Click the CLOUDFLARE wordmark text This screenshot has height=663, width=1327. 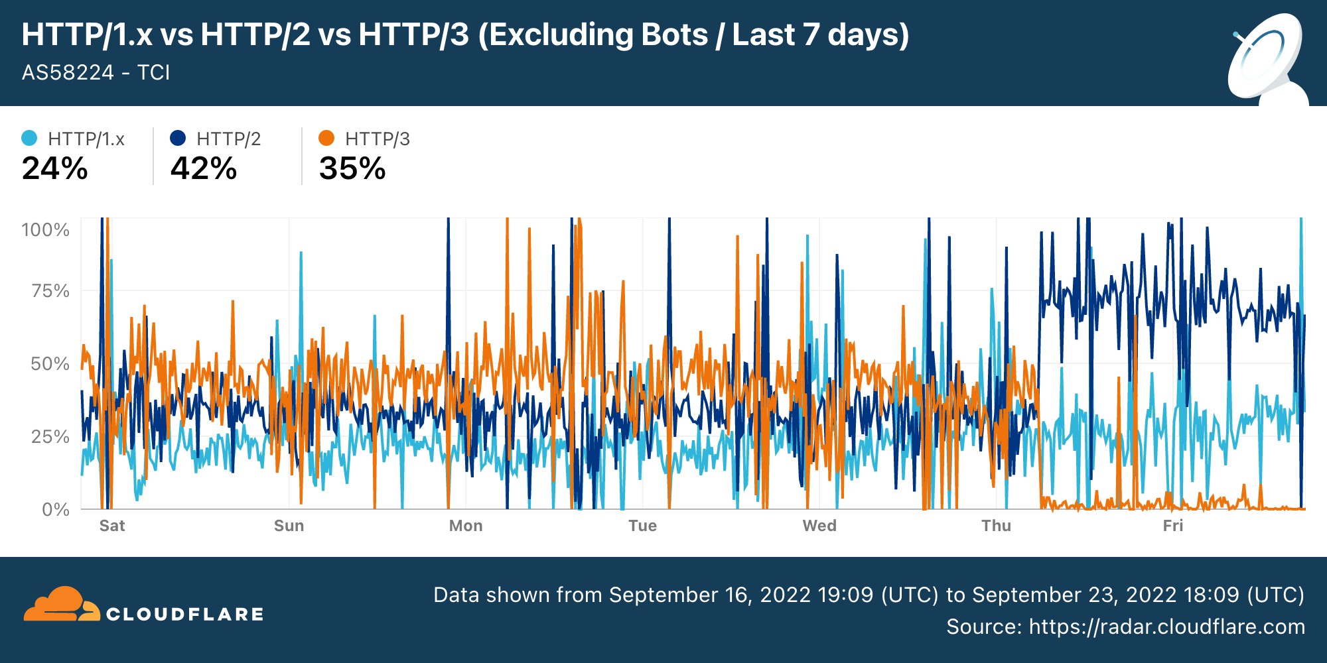point(185,615)
